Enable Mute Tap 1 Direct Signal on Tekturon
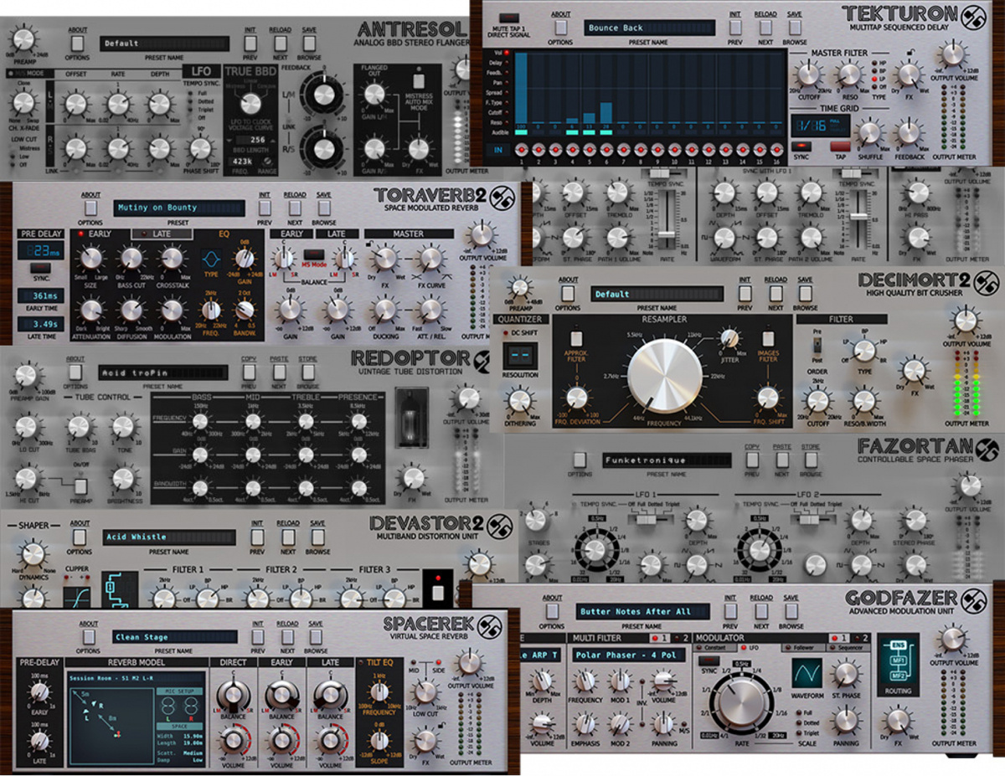The height and width of the screenshot is (776, 1005). click(509, 18)
